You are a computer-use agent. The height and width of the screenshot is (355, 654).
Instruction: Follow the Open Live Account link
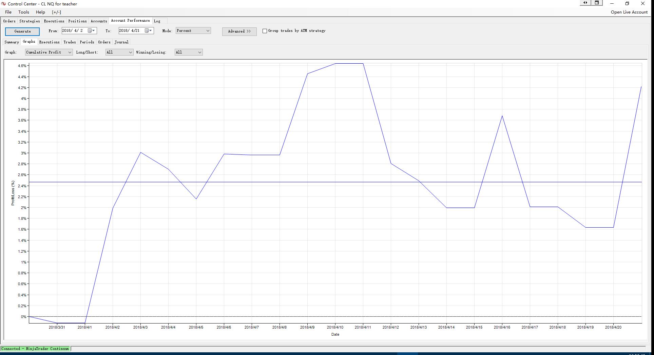629,12
